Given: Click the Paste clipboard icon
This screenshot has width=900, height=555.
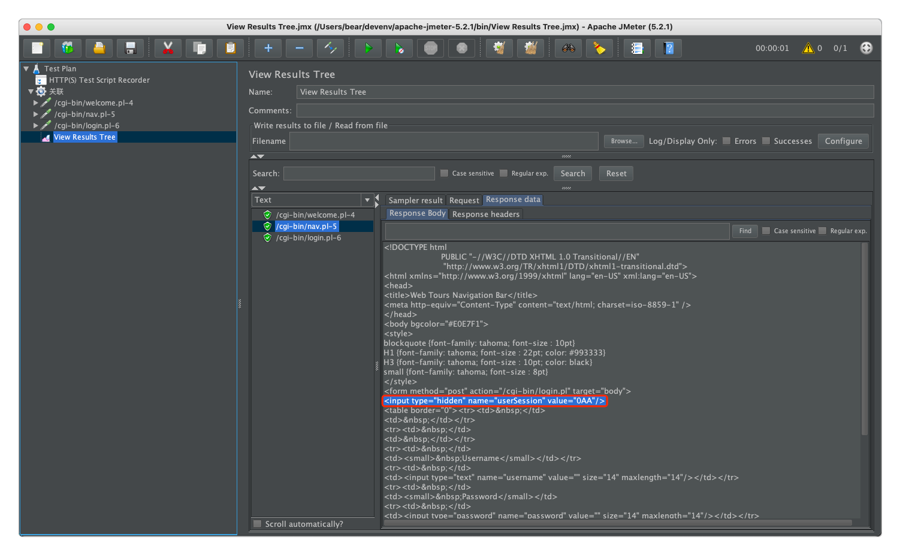Looking at the screenshot, I should pos(230,48).
